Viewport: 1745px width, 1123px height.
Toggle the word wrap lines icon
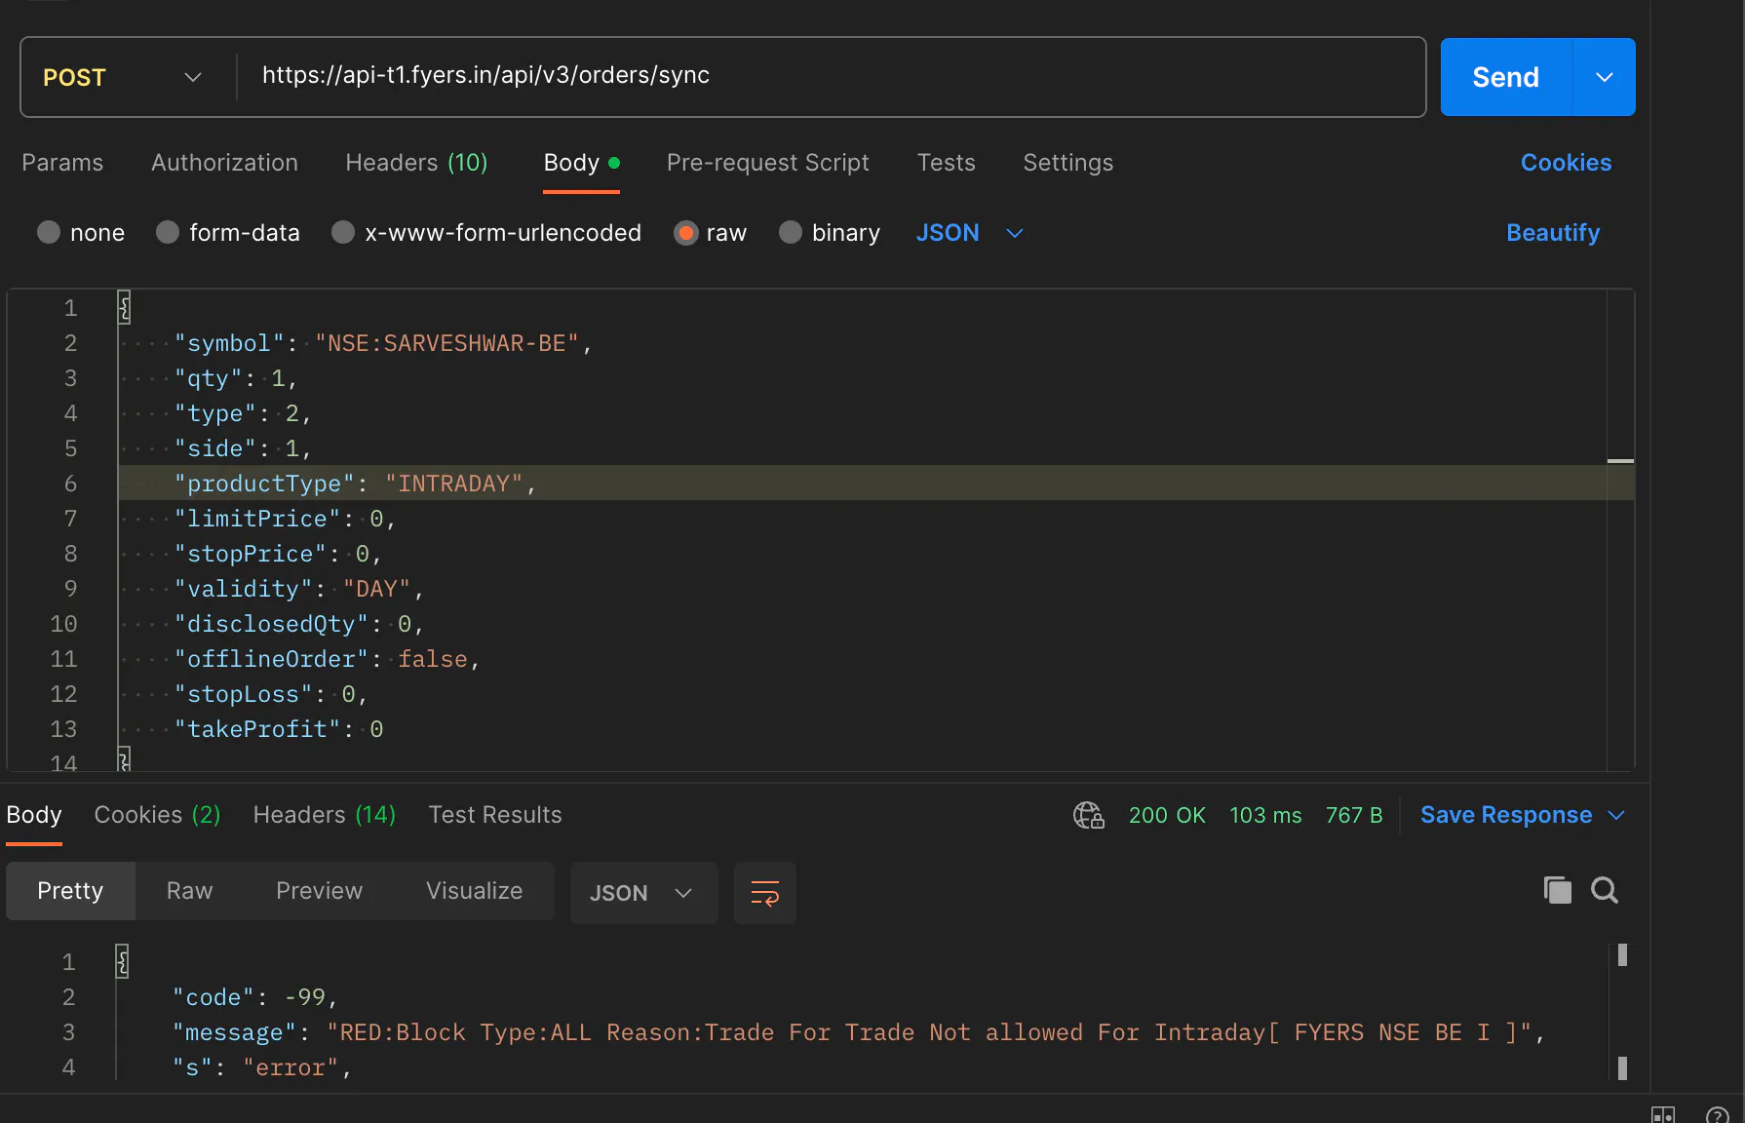[x=764, y=893]
